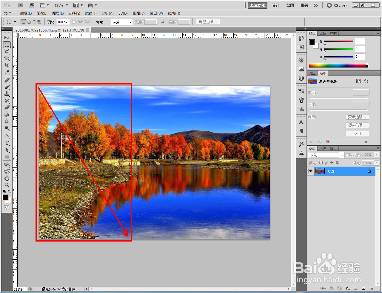Open the Screen Mode dropdown

point(92,5)
